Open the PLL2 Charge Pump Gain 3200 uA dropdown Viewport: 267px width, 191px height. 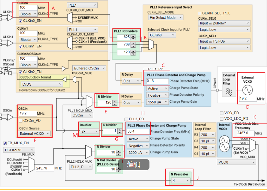138,152
